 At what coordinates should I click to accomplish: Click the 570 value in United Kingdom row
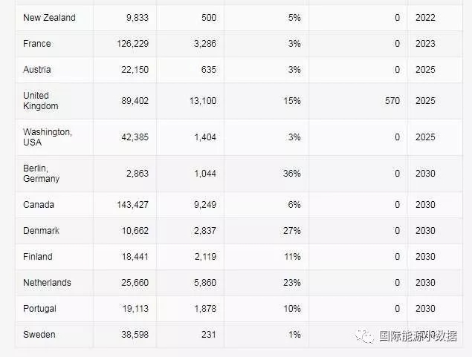391,101
